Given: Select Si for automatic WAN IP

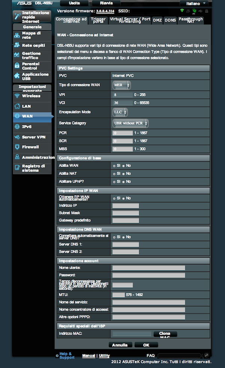Looking at the screenshot, I should [114, 199].
